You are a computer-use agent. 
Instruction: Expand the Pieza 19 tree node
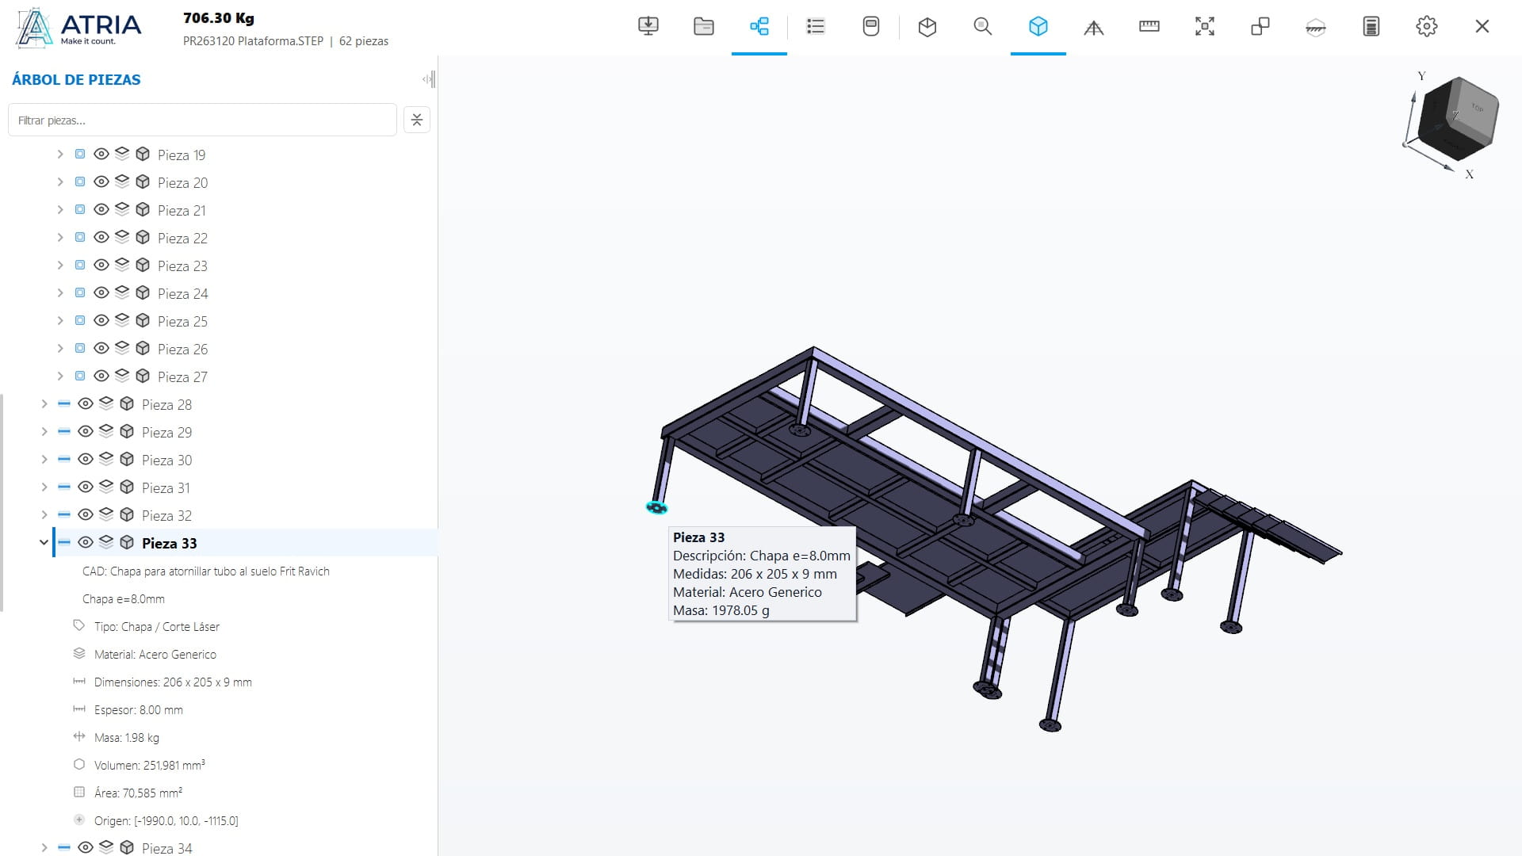point(60,154)
